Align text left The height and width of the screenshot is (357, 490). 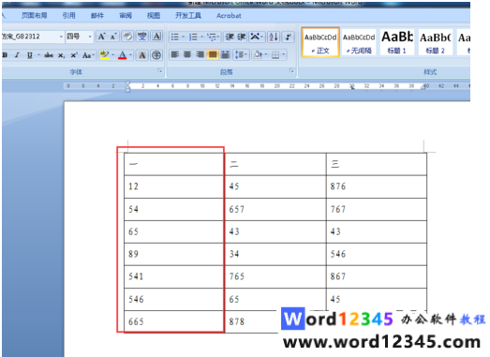tap(175, 55)
